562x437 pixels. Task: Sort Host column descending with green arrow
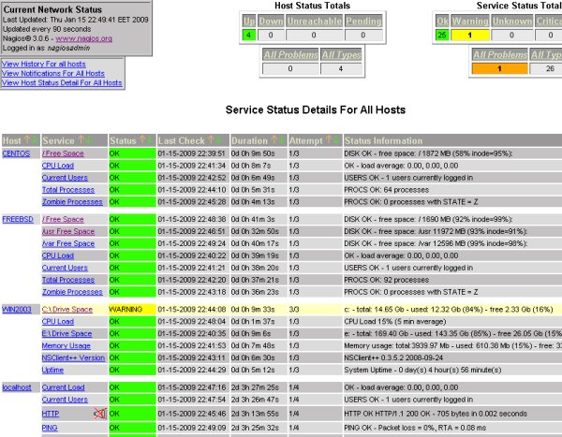pyautogui.click(x=35, y=140)
